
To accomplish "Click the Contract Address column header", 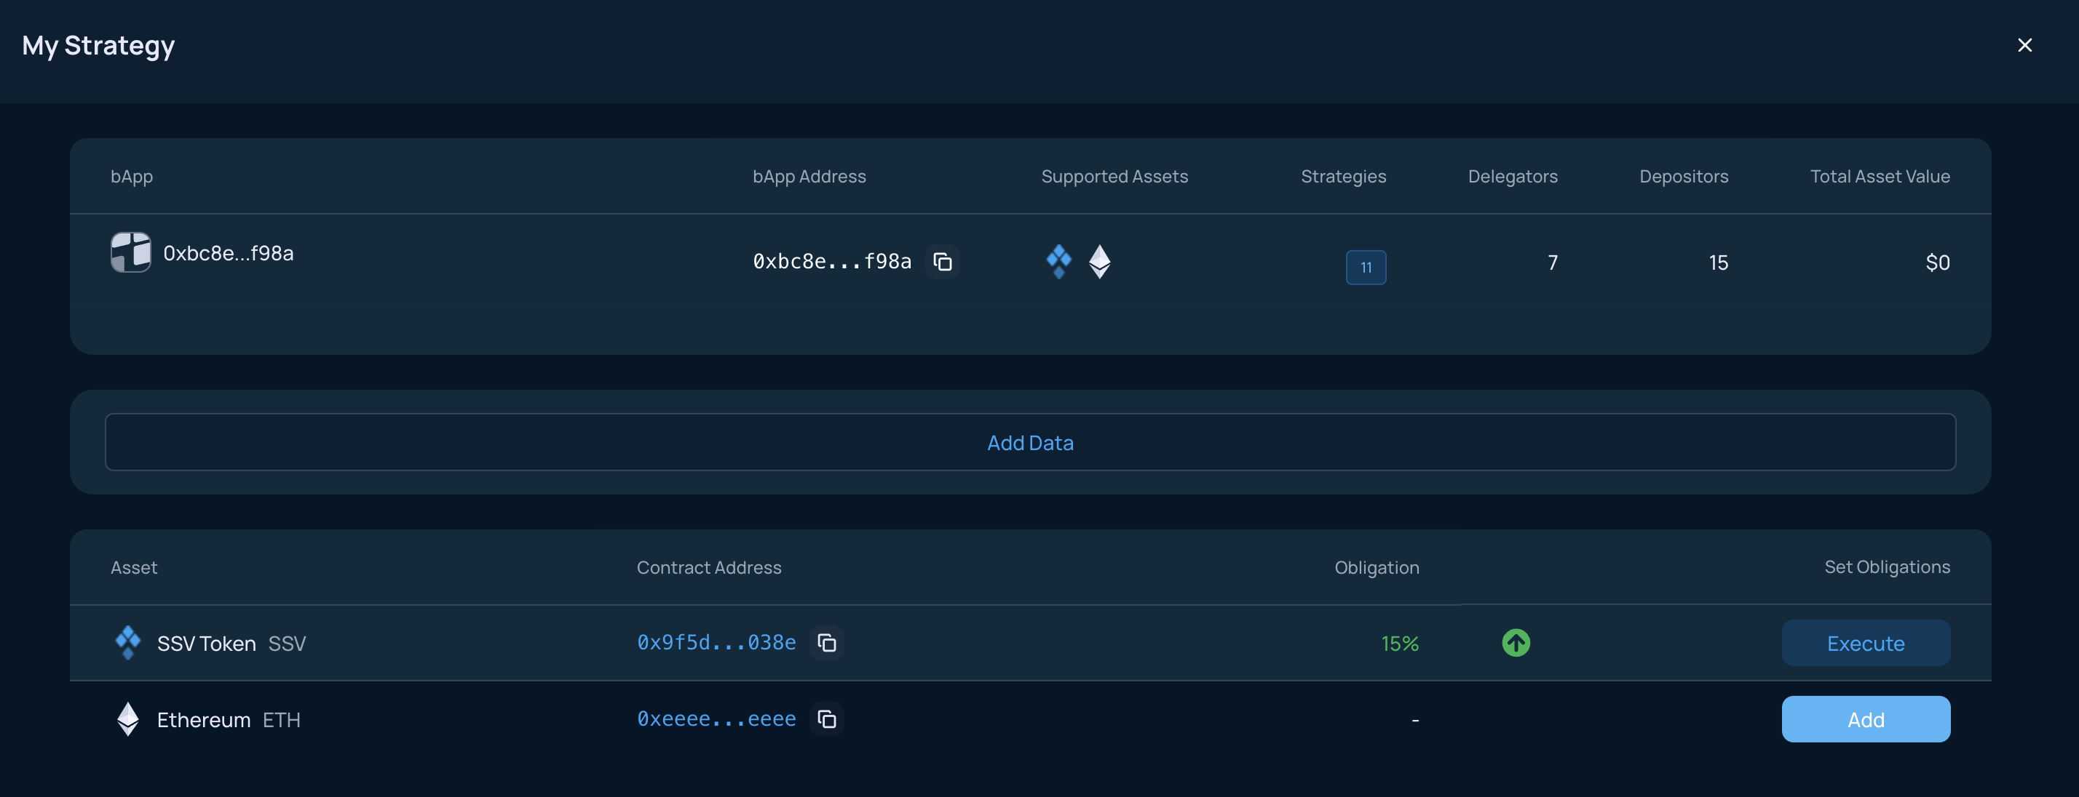I will click(x=708, y=567).
